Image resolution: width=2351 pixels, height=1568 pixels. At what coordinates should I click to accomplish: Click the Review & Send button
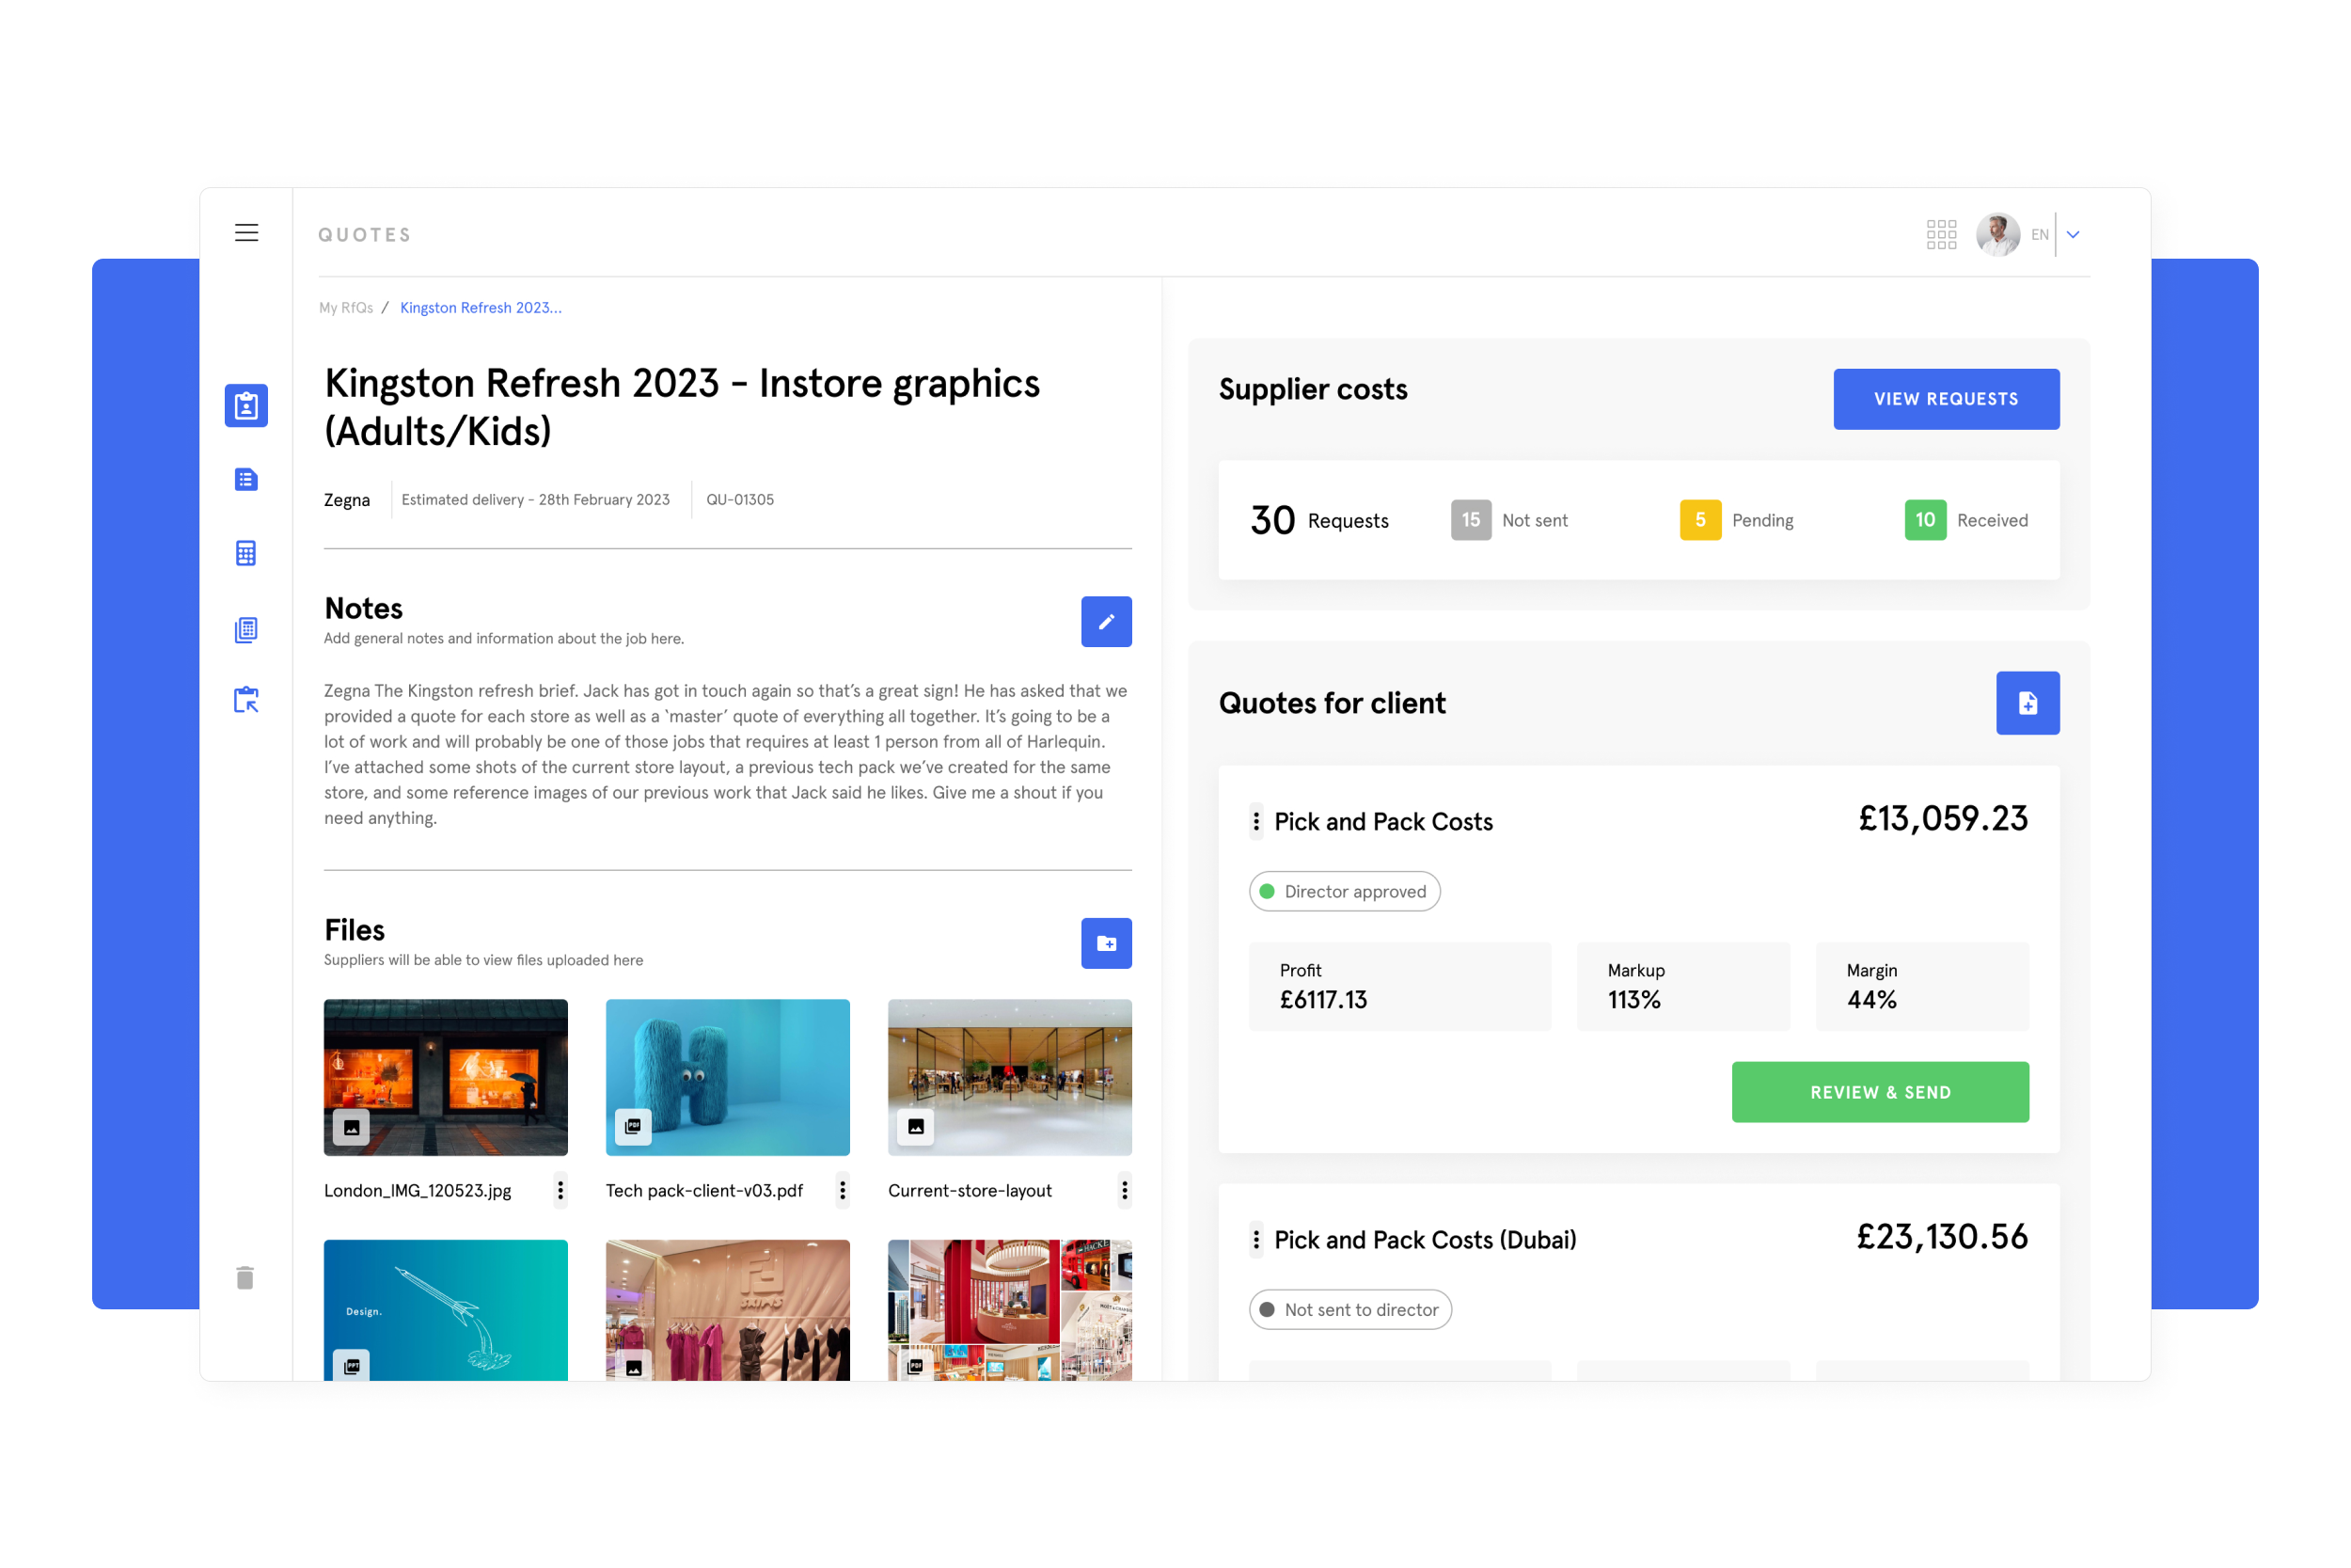1879,1092
